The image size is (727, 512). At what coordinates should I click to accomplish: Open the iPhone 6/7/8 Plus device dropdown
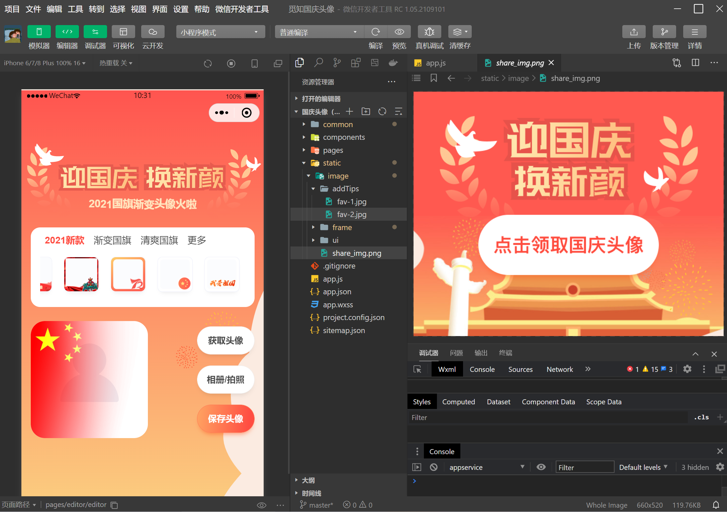45,63
